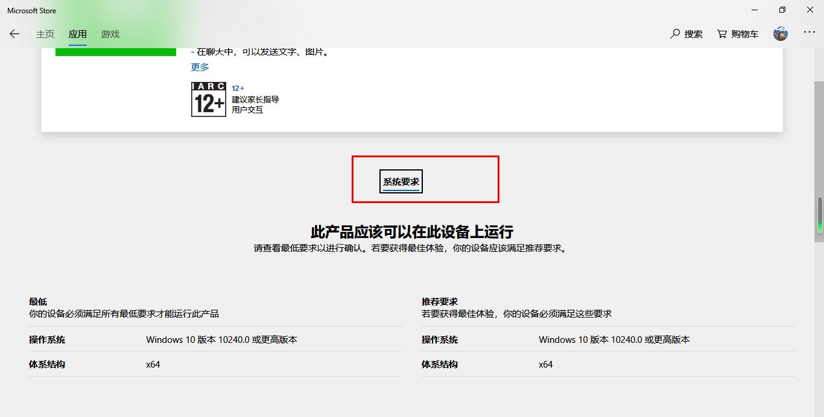824x417 pixels.
Task: Click the 推荐要求 heading
Action: tap(440, 301)
